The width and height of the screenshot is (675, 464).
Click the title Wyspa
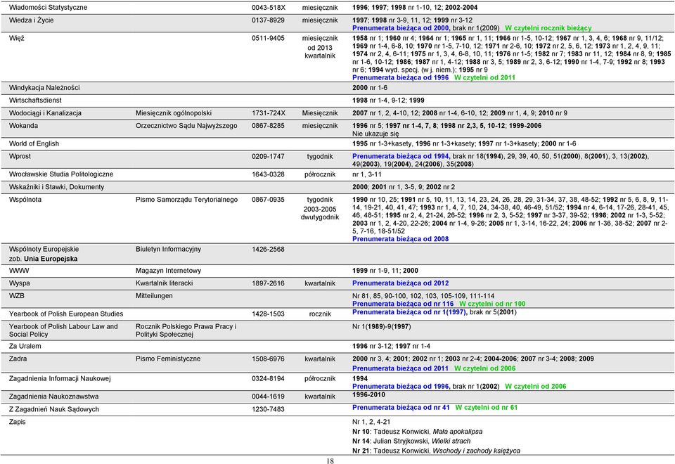coord(20,283)
